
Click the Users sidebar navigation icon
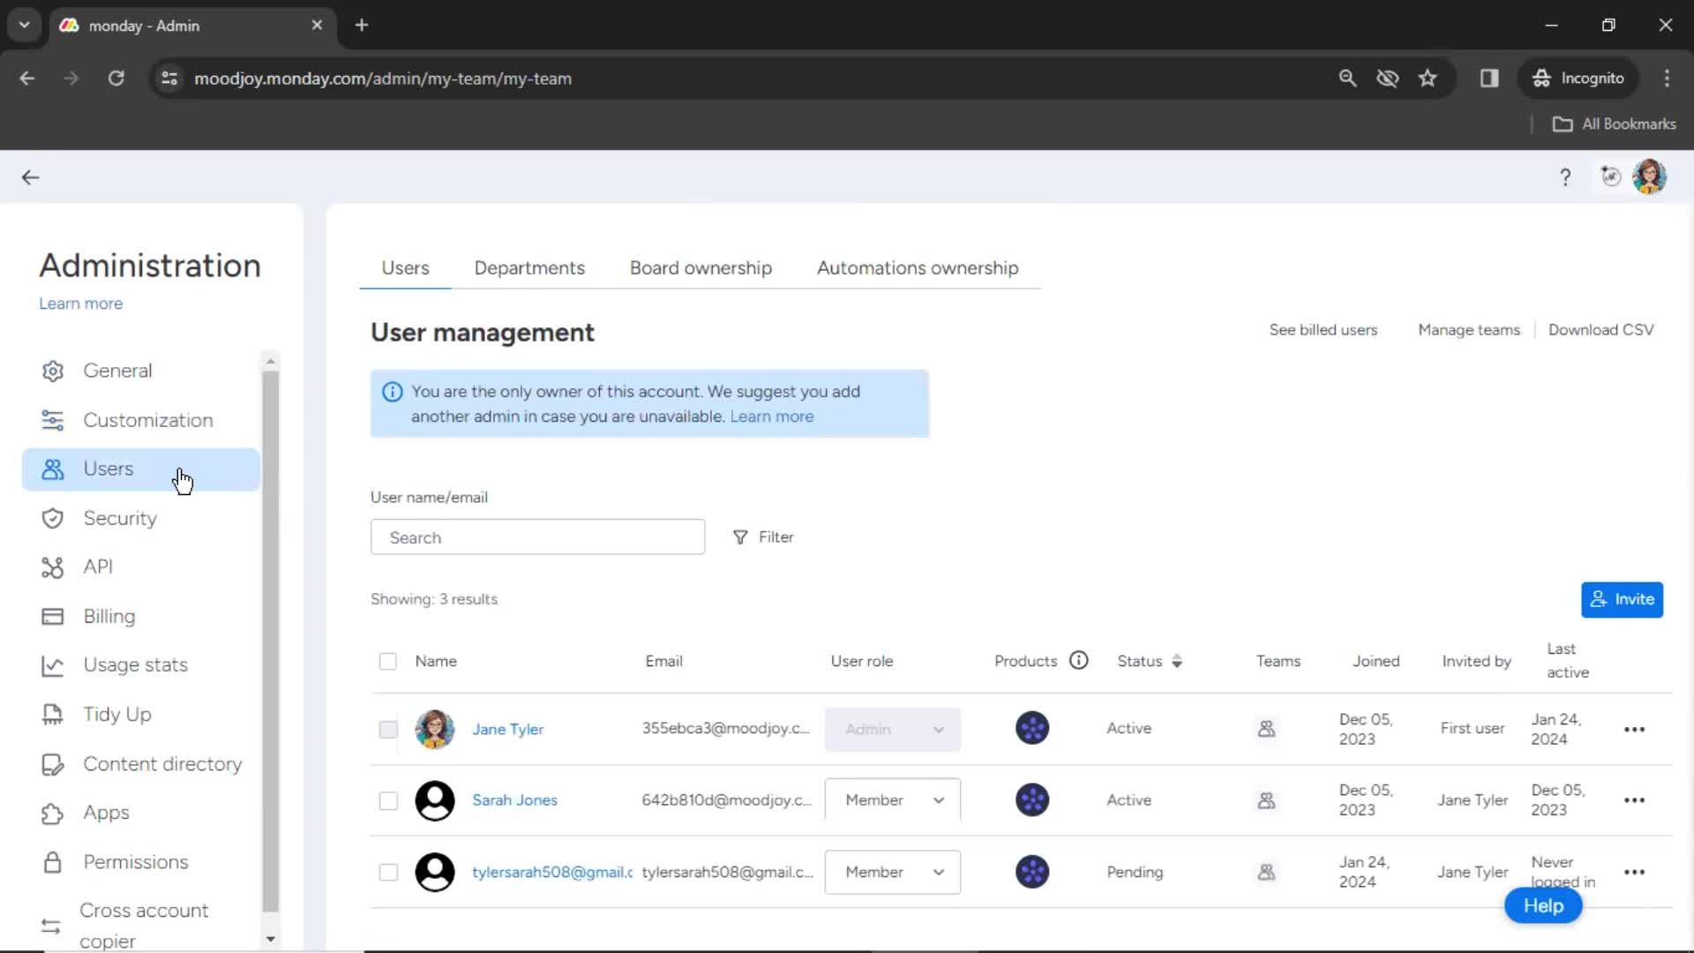(x=51, y=469)
